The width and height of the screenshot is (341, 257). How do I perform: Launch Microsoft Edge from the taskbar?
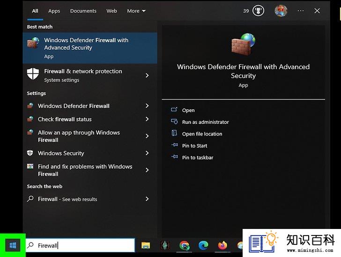coord(203,245)
